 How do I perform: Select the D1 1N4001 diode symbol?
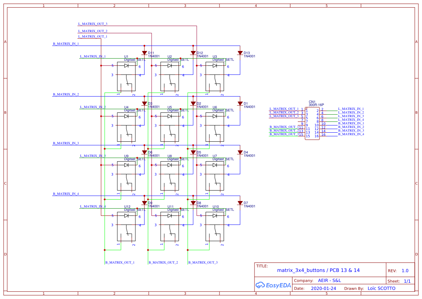(x=240, y=103)
